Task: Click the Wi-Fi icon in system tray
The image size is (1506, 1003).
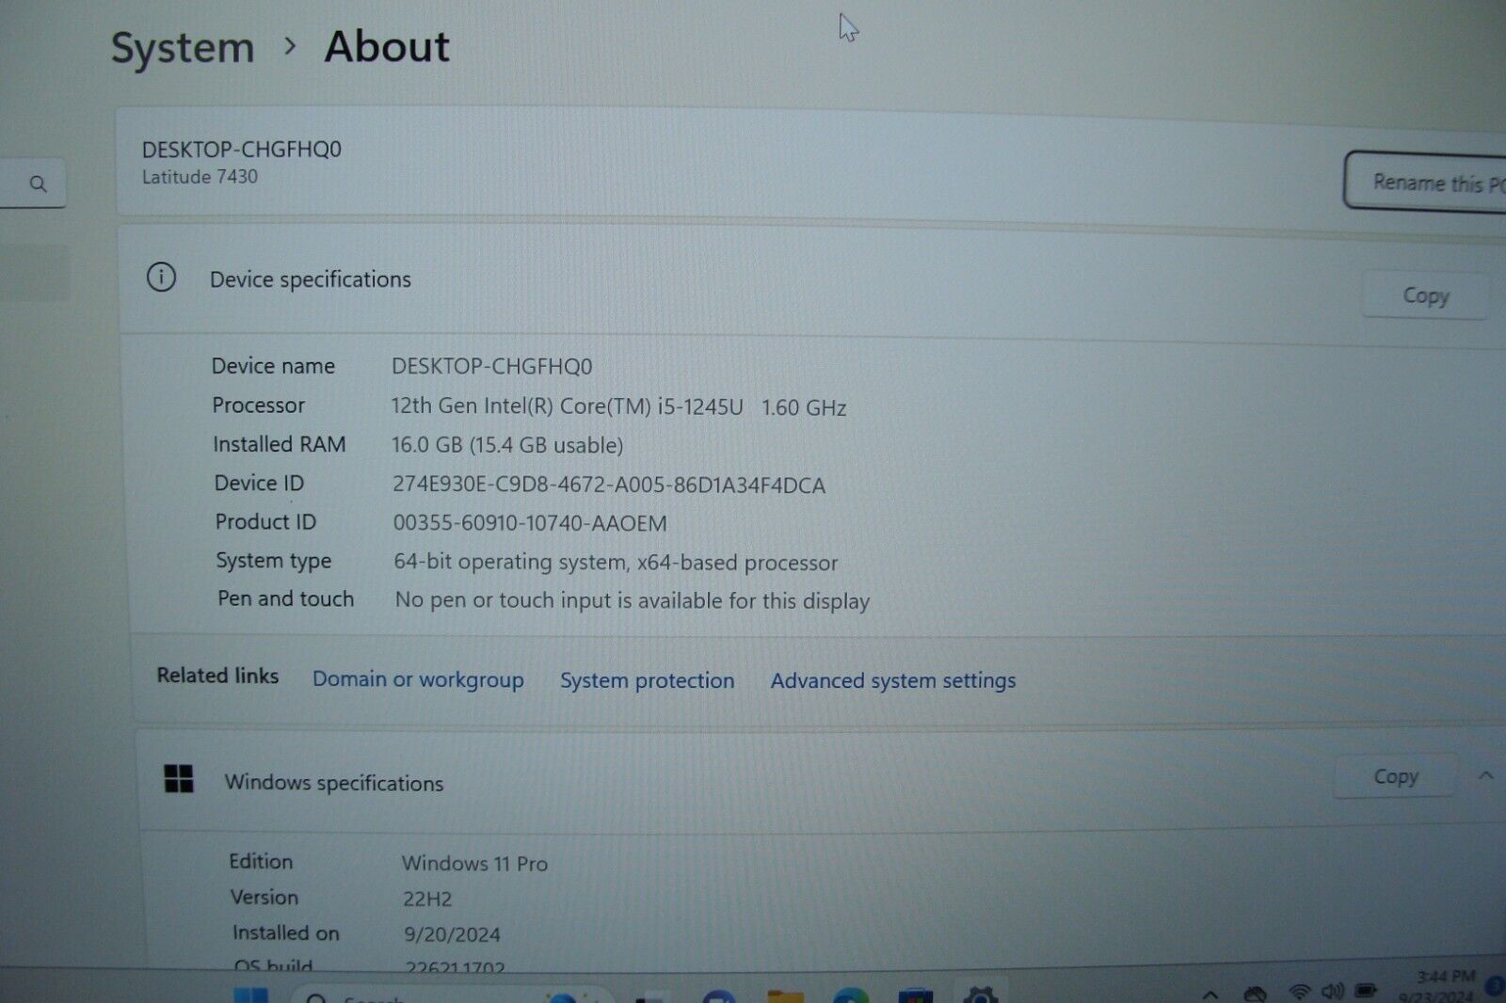Action: (1299, 992)
